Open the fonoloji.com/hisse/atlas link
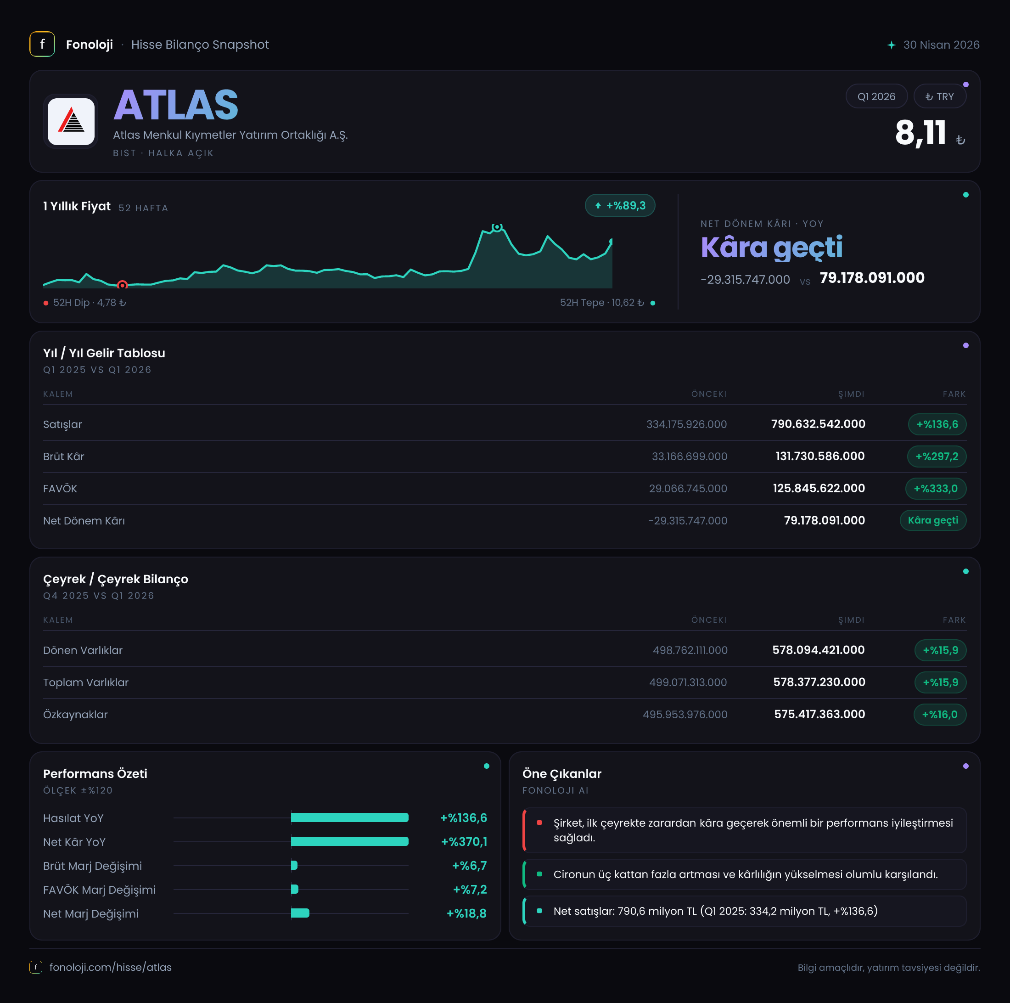 click(110, 967)
